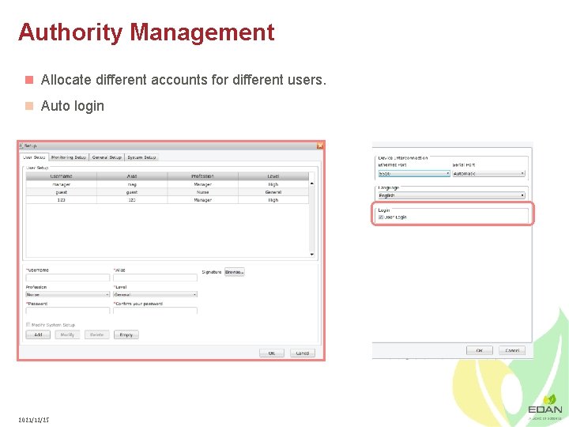Click the user list scroll-down arrow

pos(312,254)
